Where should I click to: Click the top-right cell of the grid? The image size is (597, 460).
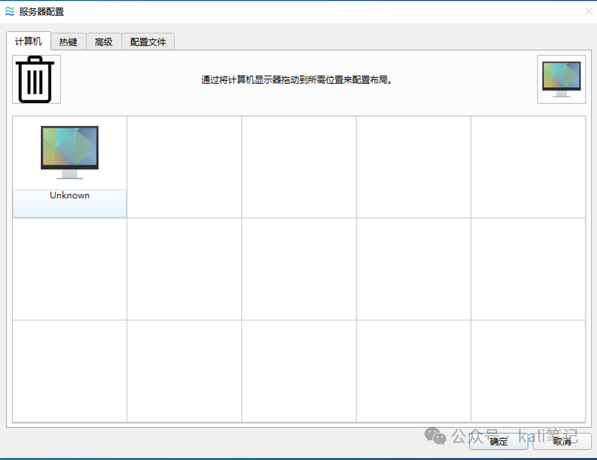pos(527,166)
